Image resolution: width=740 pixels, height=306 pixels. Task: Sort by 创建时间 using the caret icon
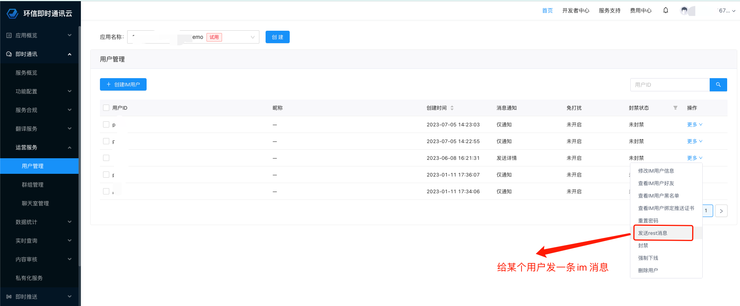pos(452,108)
